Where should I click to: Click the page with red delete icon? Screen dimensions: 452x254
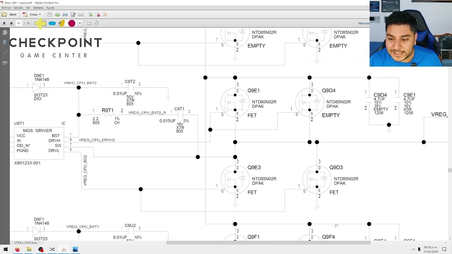click(x=97, y=14)
